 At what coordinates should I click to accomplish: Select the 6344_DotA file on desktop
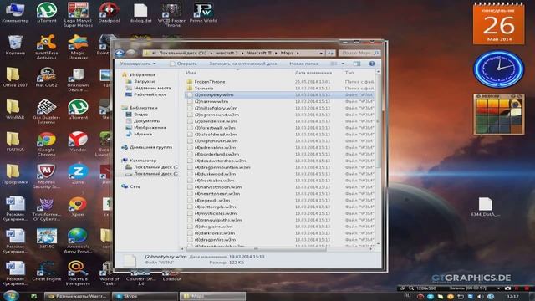(x=485, y=207)
